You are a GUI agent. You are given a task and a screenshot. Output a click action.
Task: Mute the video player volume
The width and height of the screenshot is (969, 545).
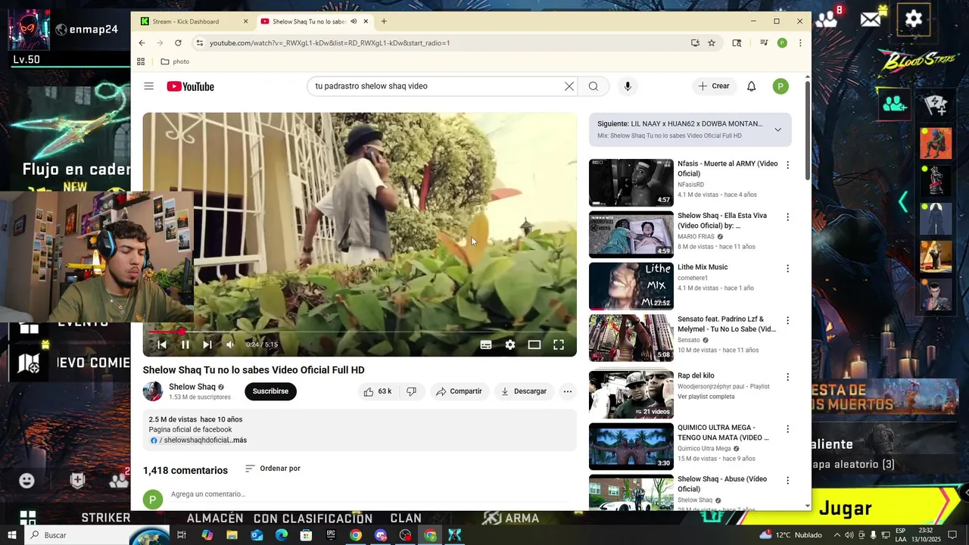[230, 344]
